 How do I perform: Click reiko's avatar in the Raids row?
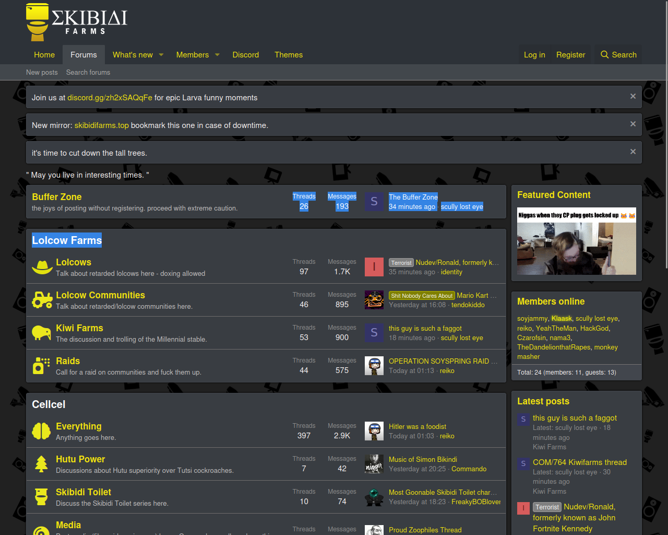click(x=374, y=366)
